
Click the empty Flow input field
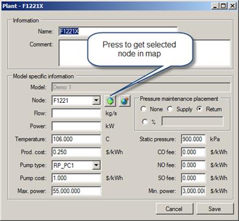77,113
